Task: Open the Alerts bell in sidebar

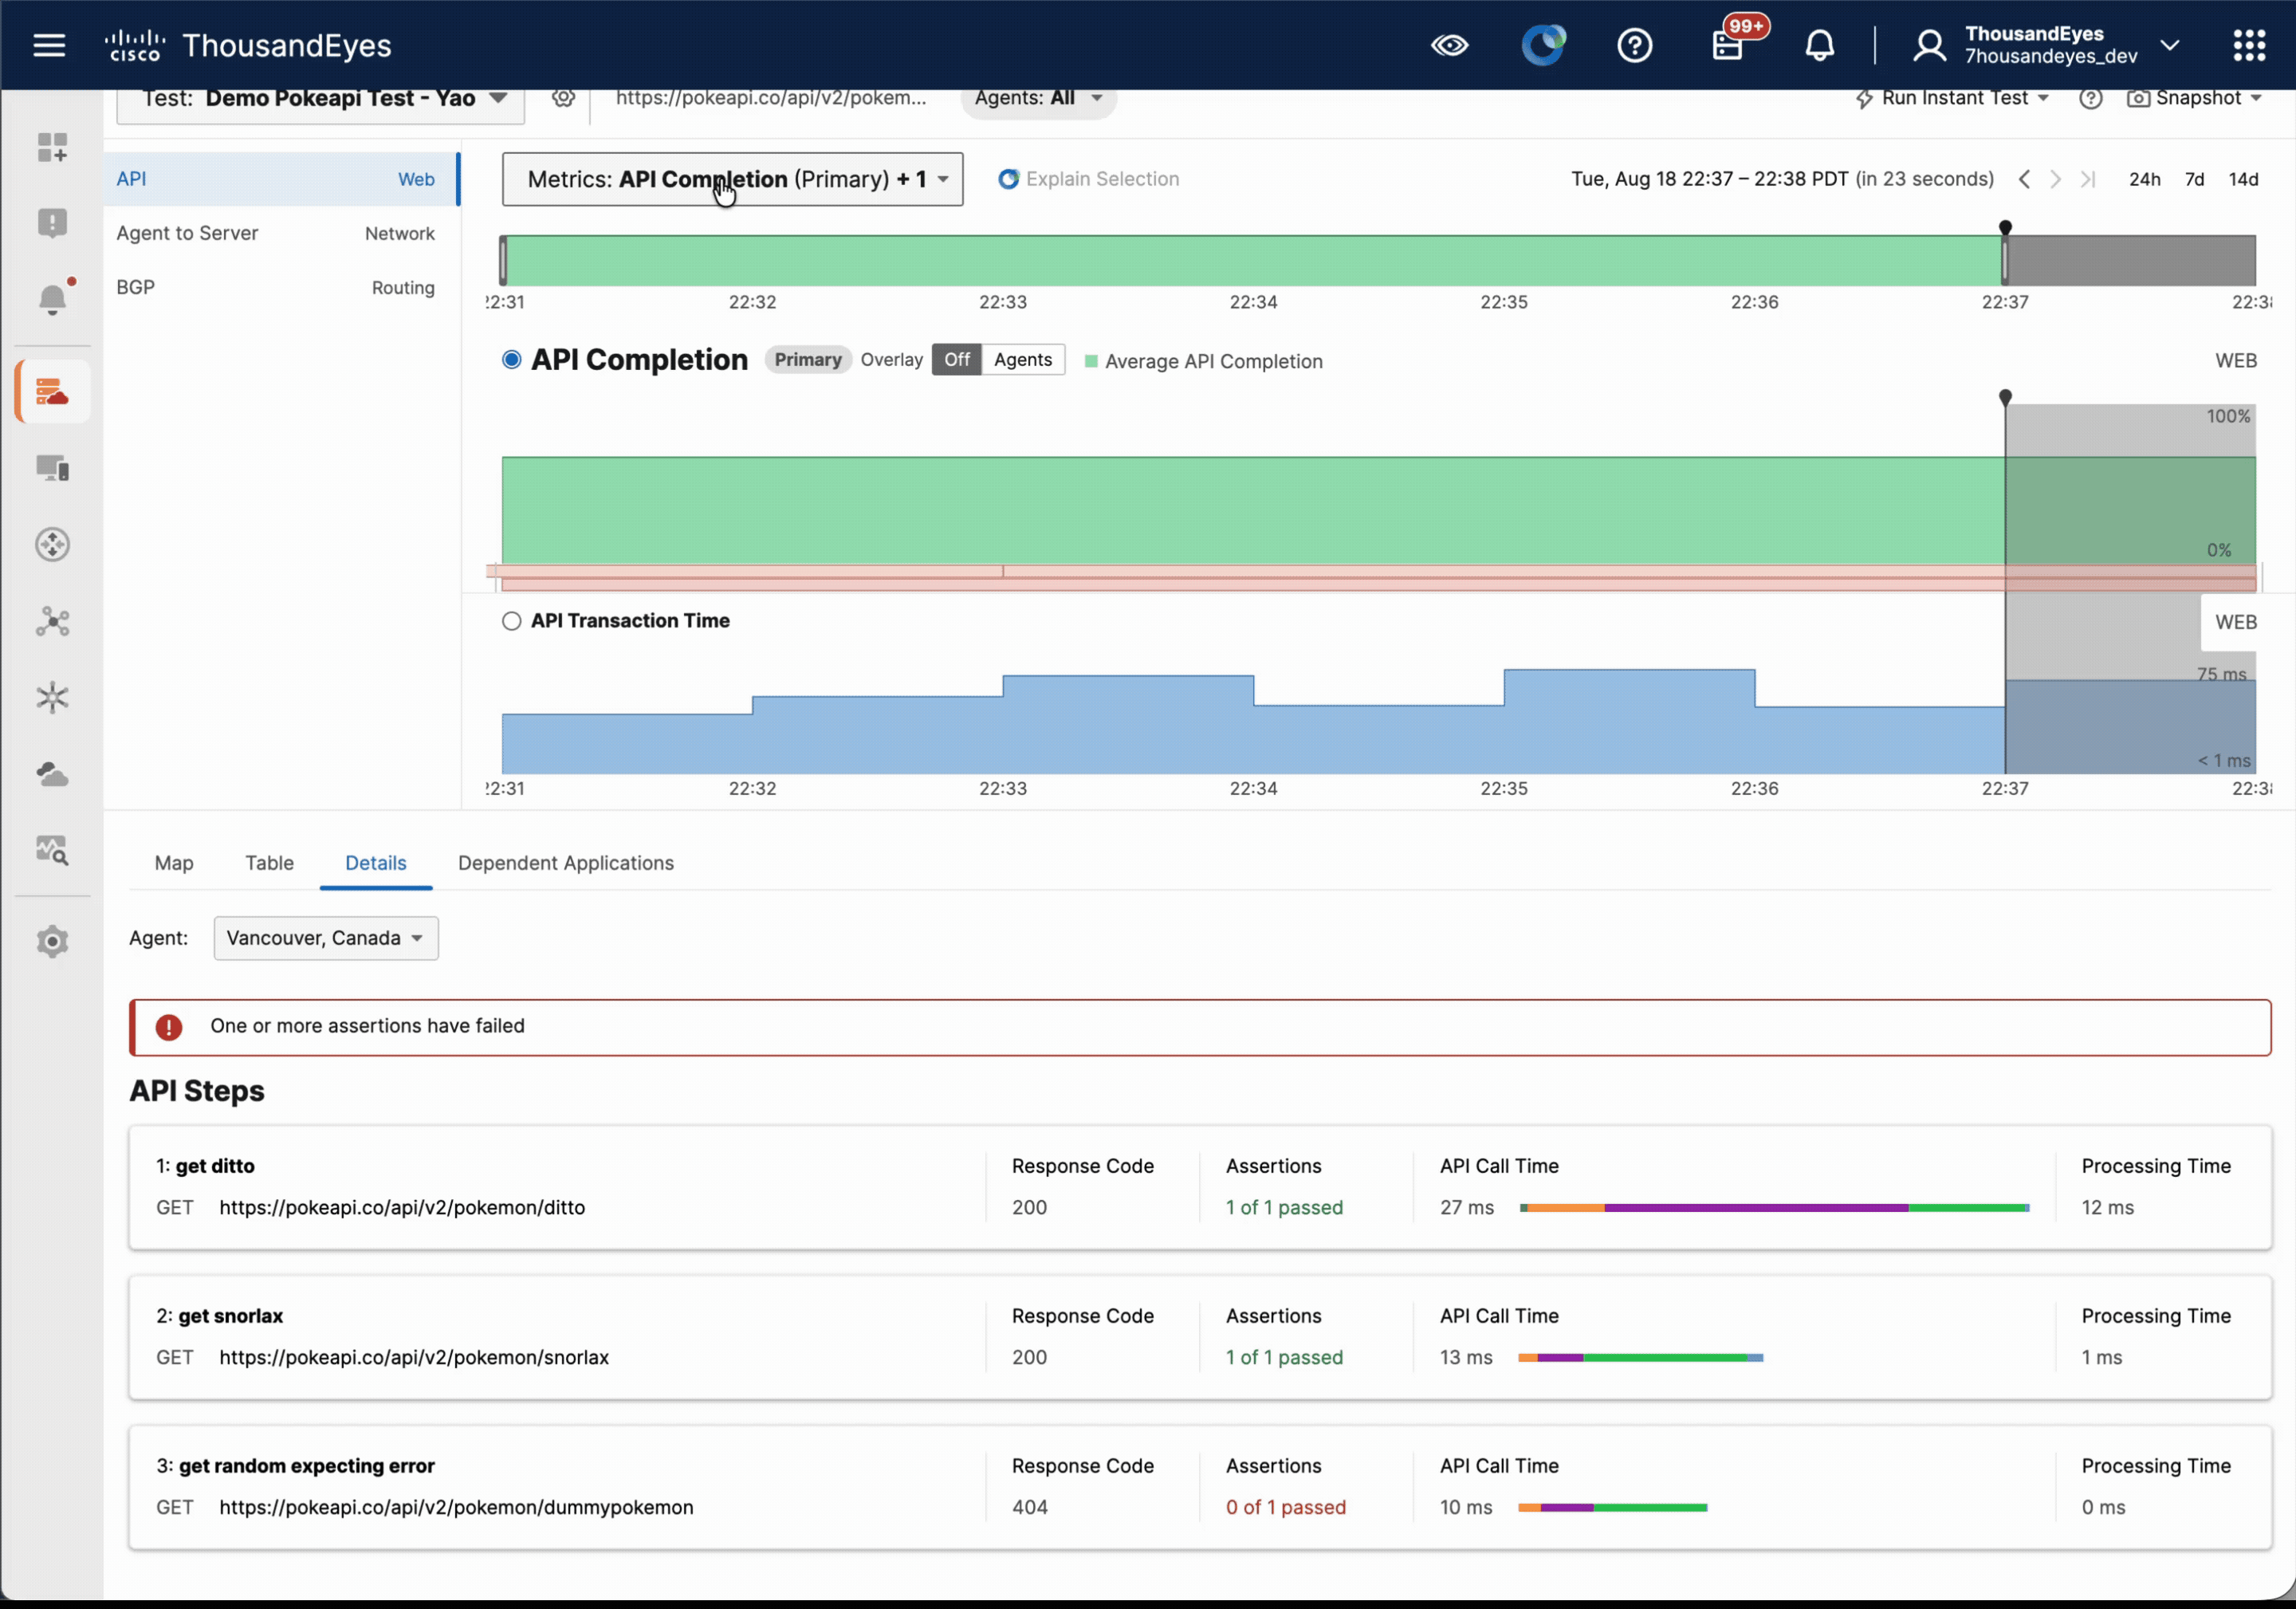Action: (52, 298)
